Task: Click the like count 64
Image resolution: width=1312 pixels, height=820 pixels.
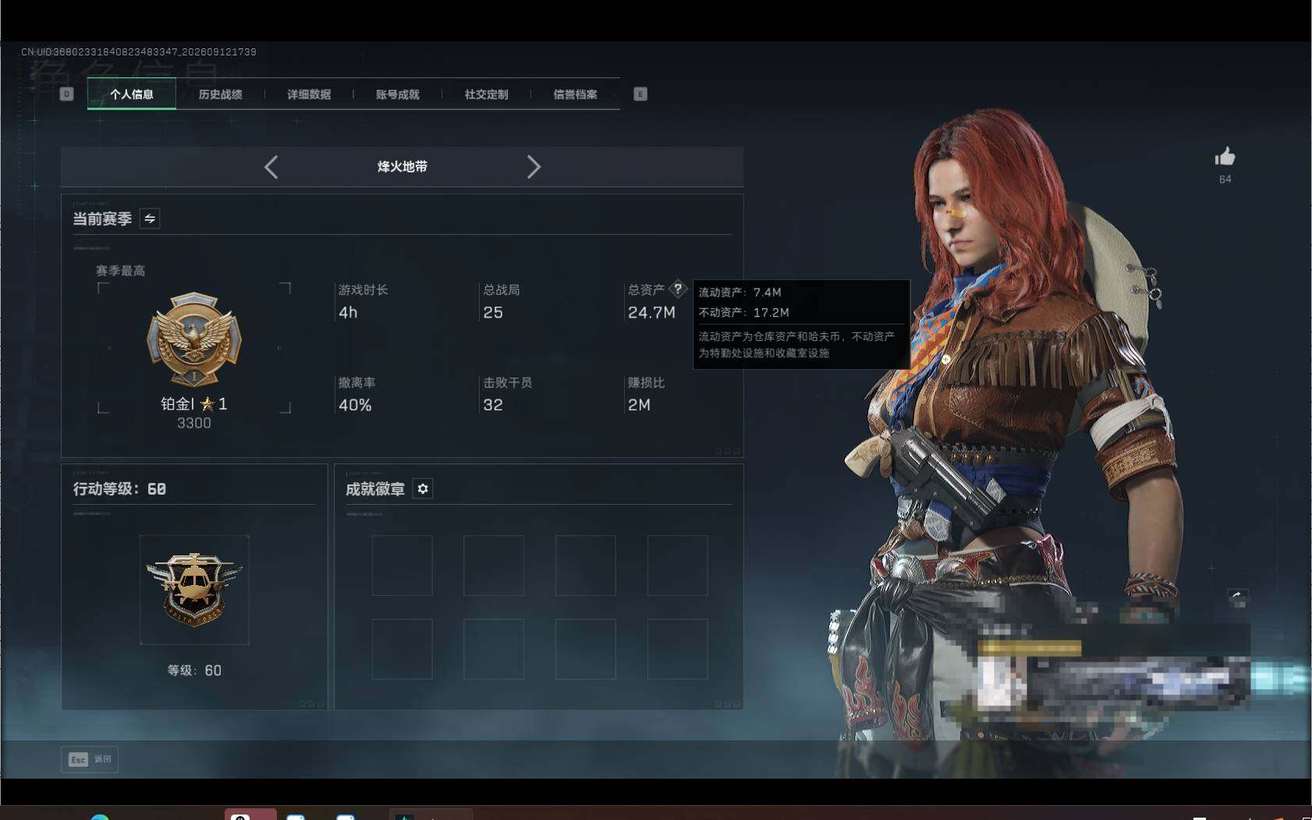Action: 1225,179
